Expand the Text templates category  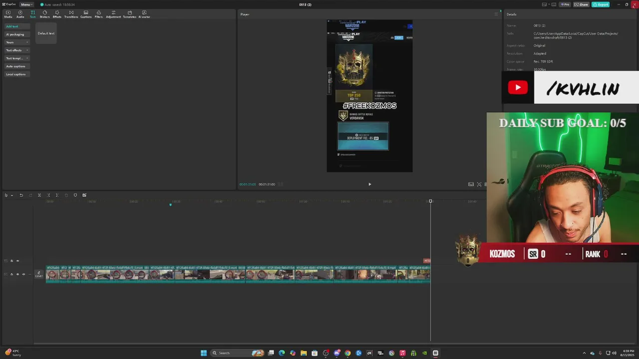17,58
